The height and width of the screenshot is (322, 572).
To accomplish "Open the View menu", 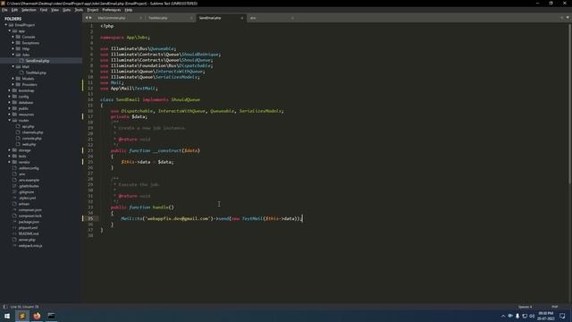I will [55, 10].
